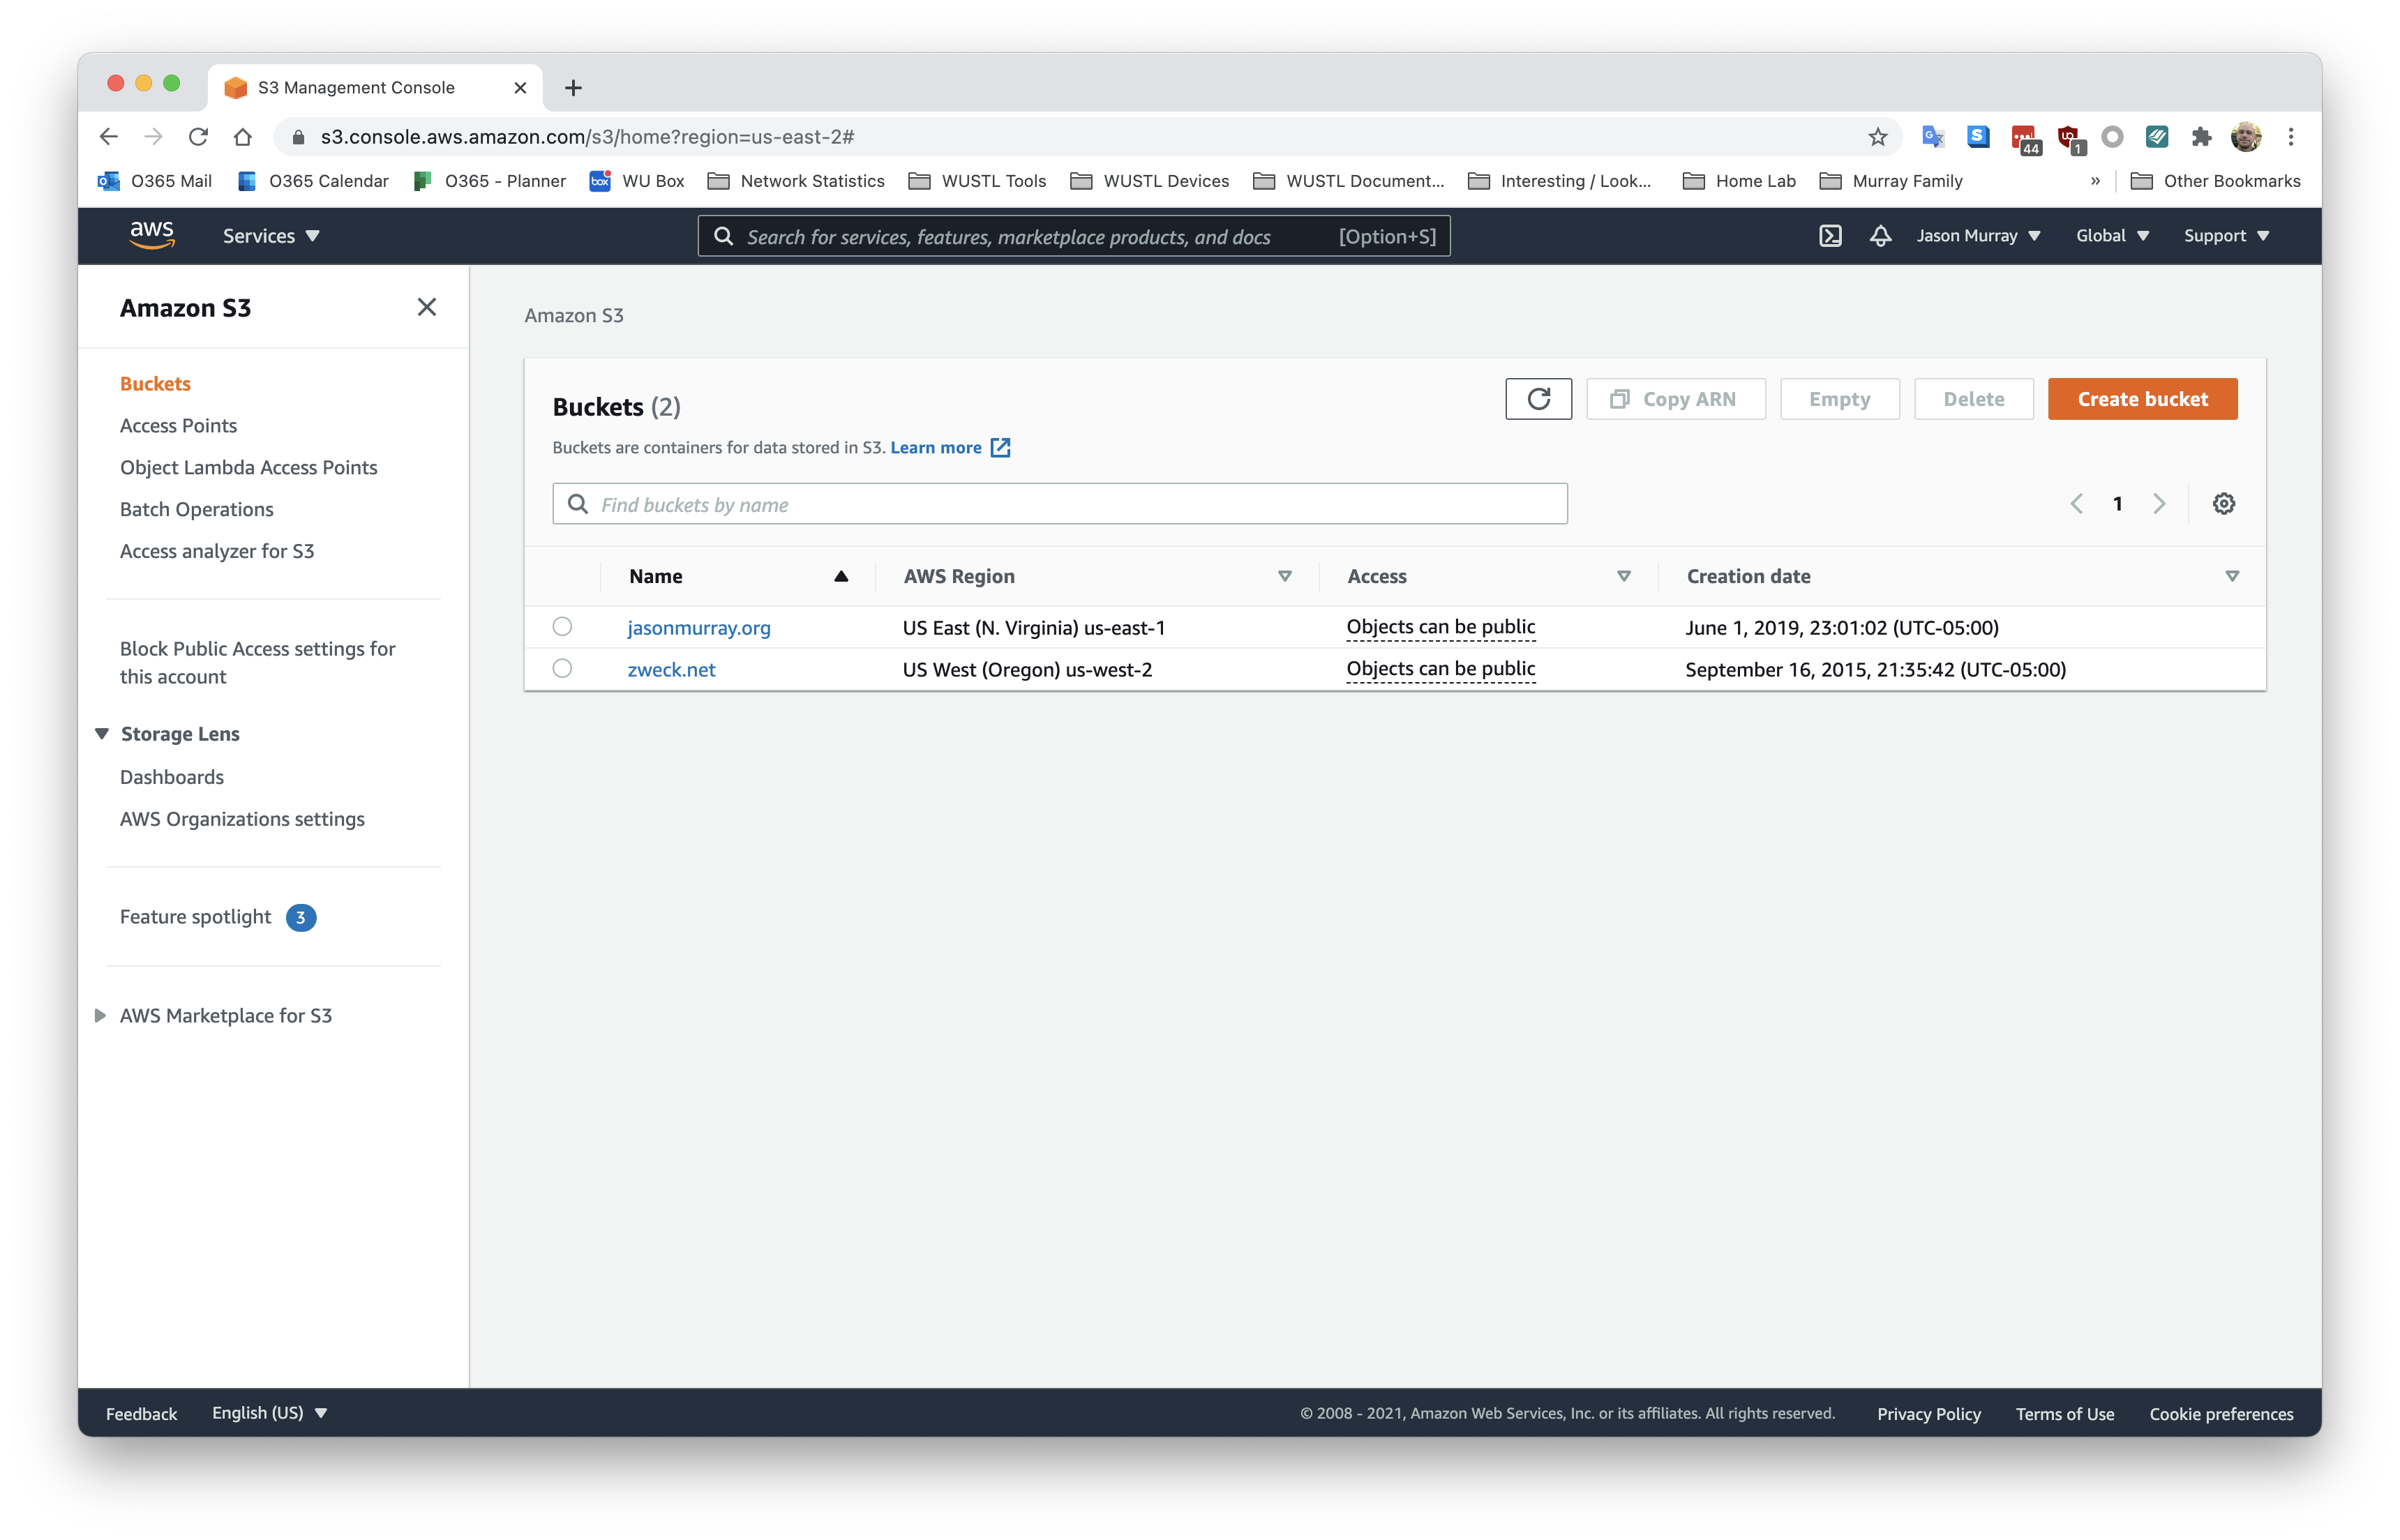This screenshot has width=2400, height=1540.
Task: Open AWS CloudShell terminal icon
Action: tap(1830, 236)
